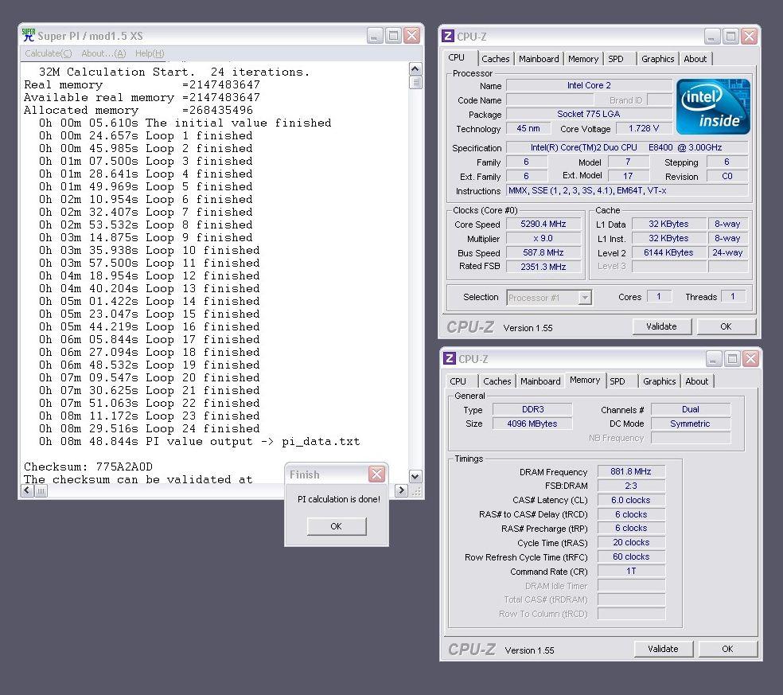The image size is (783, 695).
Task: Click the Loop 24 finished line
Action: pos(150,428)
